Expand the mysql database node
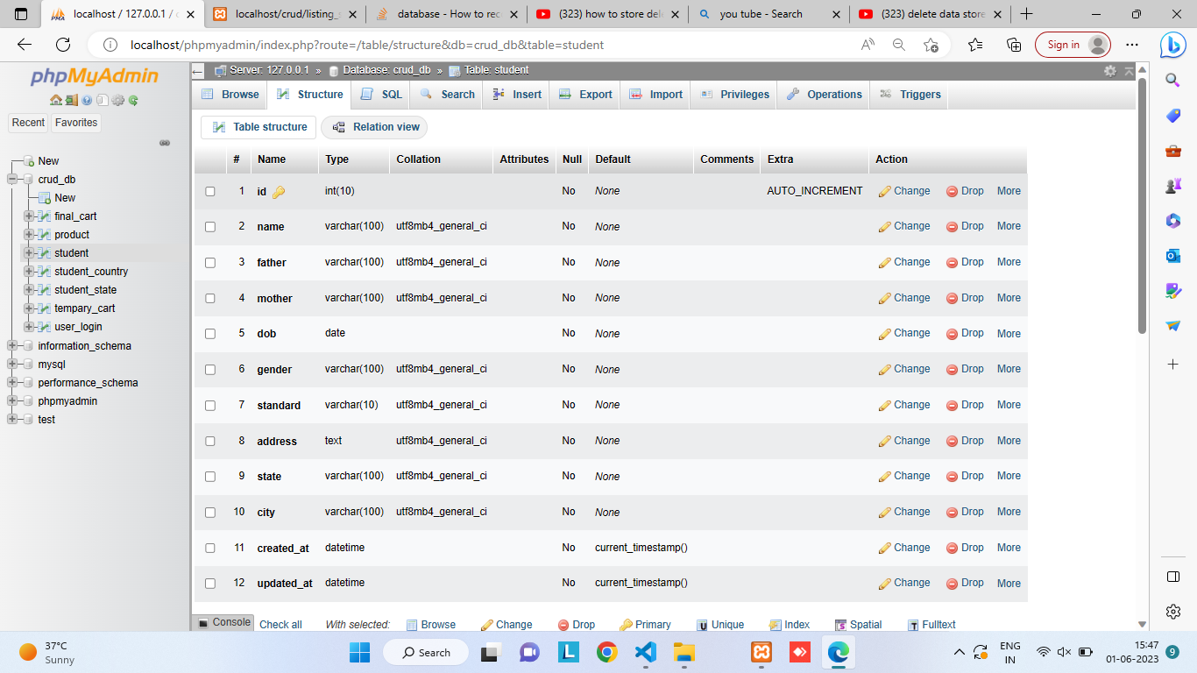 click(x=11, y=365)
